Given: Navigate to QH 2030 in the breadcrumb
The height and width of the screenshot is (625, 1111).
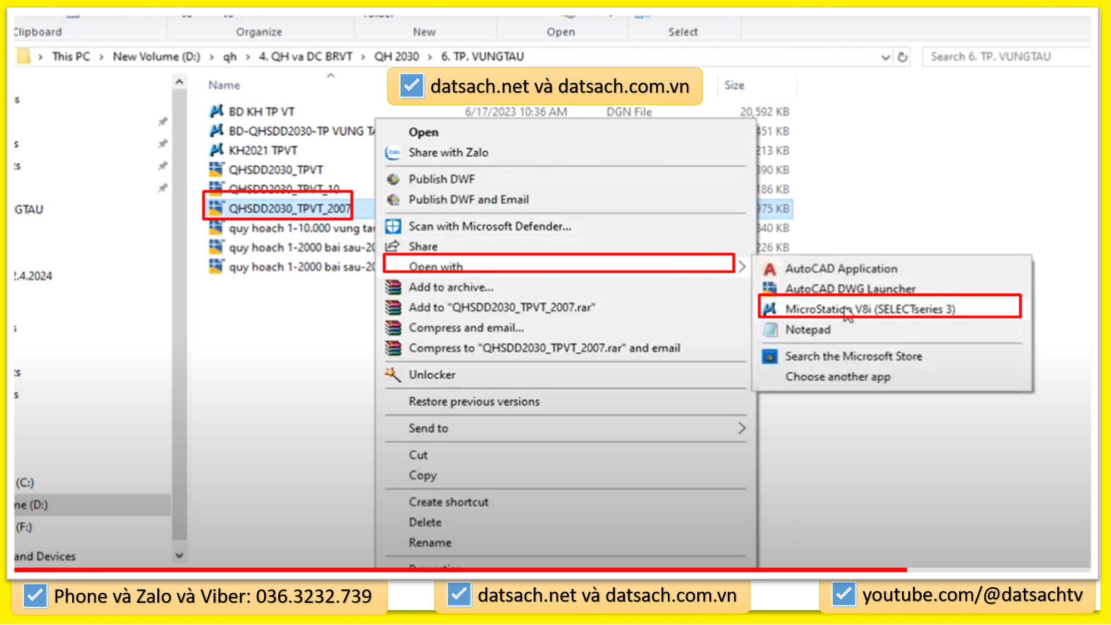Looking at the screenshot, I should [x=396, y=56].
